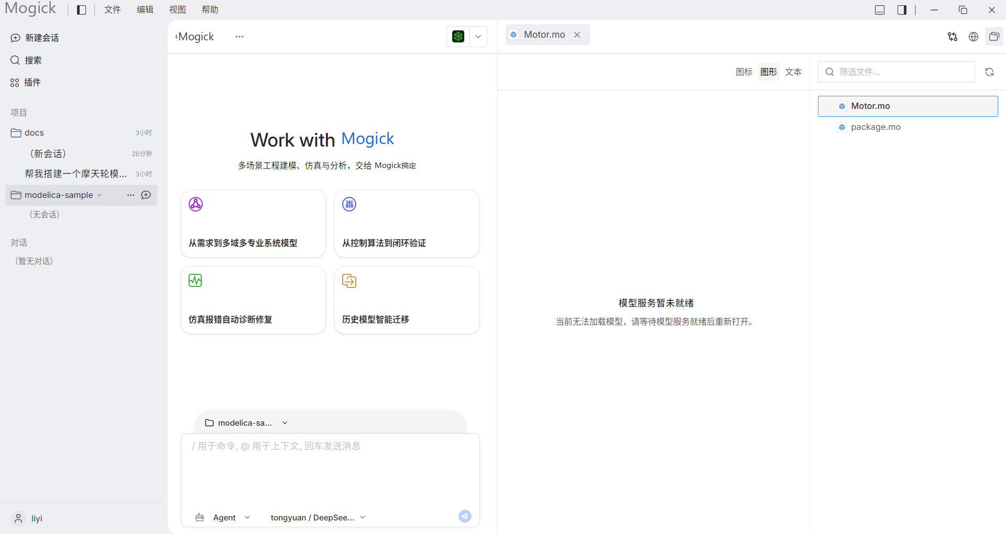This screenshot has width=1006, height=534.
Task: Toggle the left sidebar panel icon
Action: tap(81, 10)
